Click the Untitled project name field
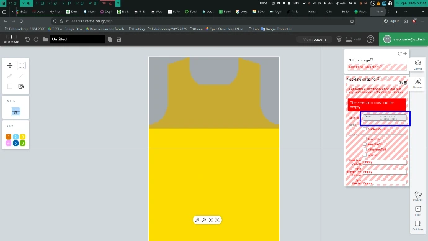The image size is (428, 241). pyautogui.click(x=78, y=39)
